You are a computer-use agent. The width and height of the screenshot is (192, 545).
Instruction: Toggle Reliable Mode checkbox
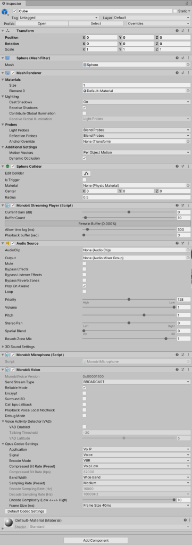[x=85, y=387]
